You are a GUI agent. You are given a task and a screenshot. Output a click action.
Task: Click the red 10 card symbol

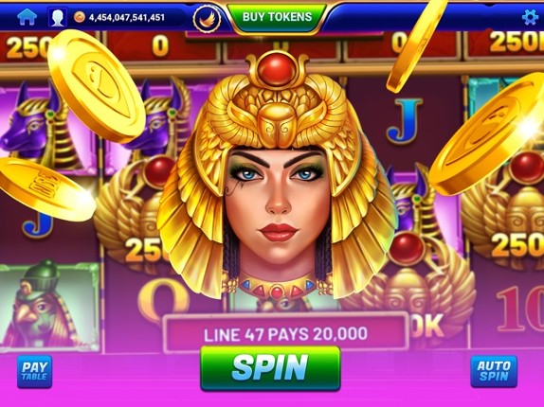click(519, 309)
